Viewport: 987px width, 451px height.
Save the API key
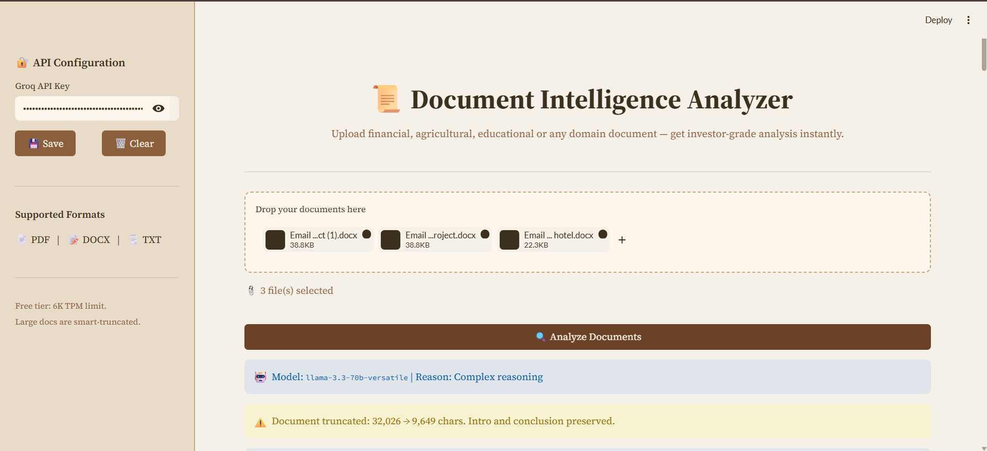[45, 143]
